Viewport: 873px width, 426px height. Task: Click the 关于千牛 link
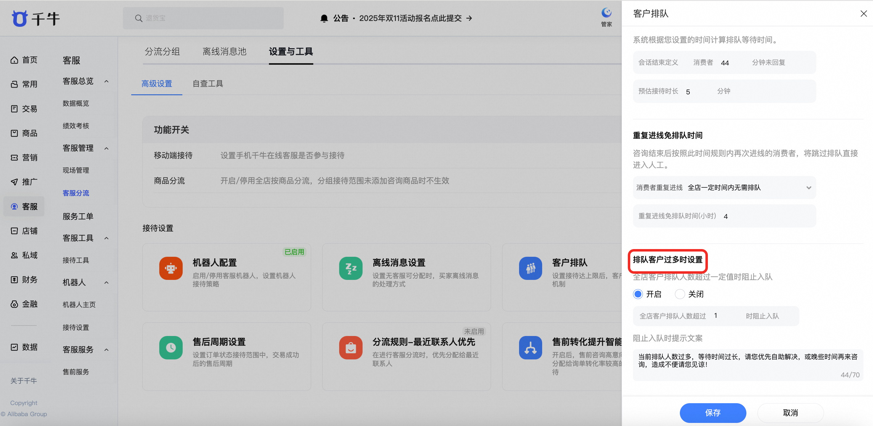click(x=24, y=381)
